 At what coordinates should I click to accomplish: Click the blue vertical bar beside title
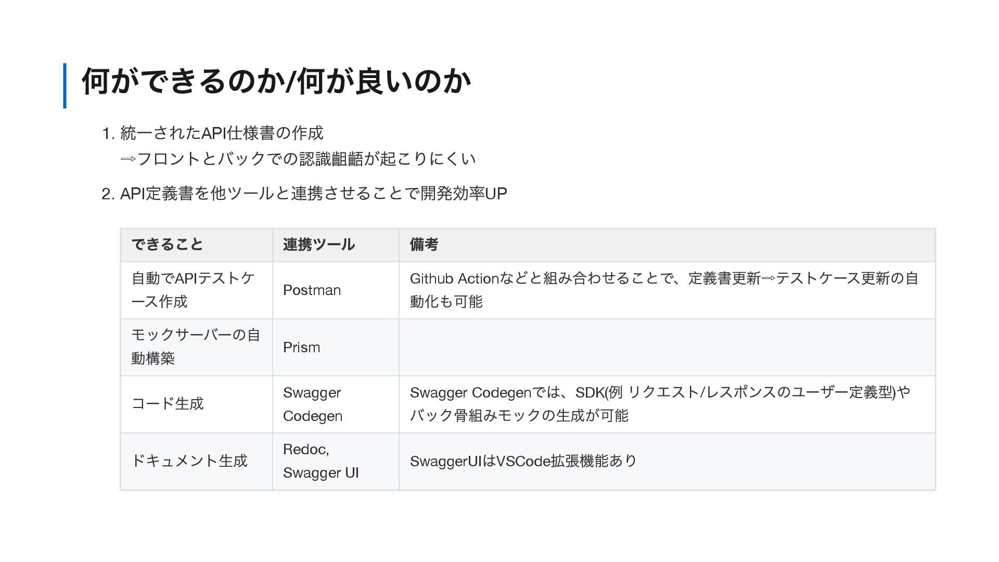65,86
